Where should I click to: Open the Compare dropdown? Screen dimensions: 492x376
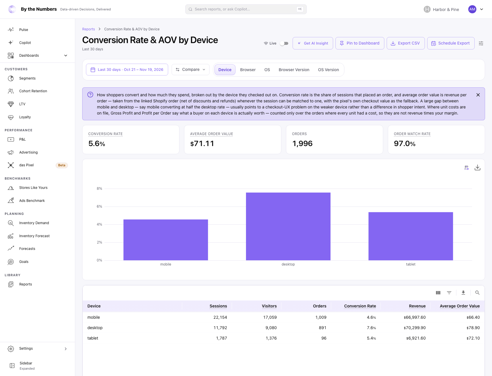click(190, 70)
